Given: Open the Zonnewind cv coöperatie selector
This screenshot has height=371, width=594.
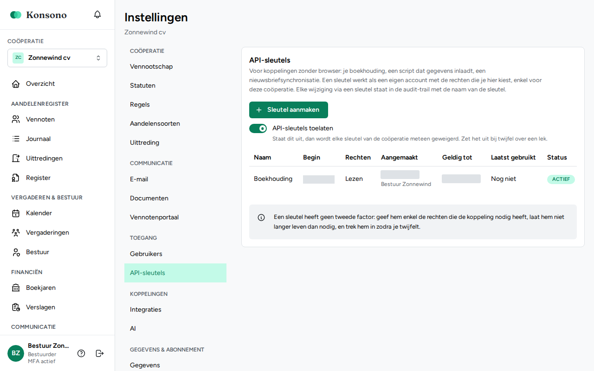Looking at the screenshot, I should [57, 58].
